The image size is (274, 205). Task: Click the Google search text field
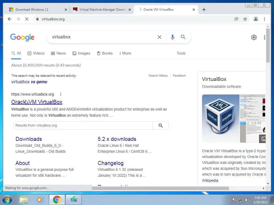click(103, 37)
